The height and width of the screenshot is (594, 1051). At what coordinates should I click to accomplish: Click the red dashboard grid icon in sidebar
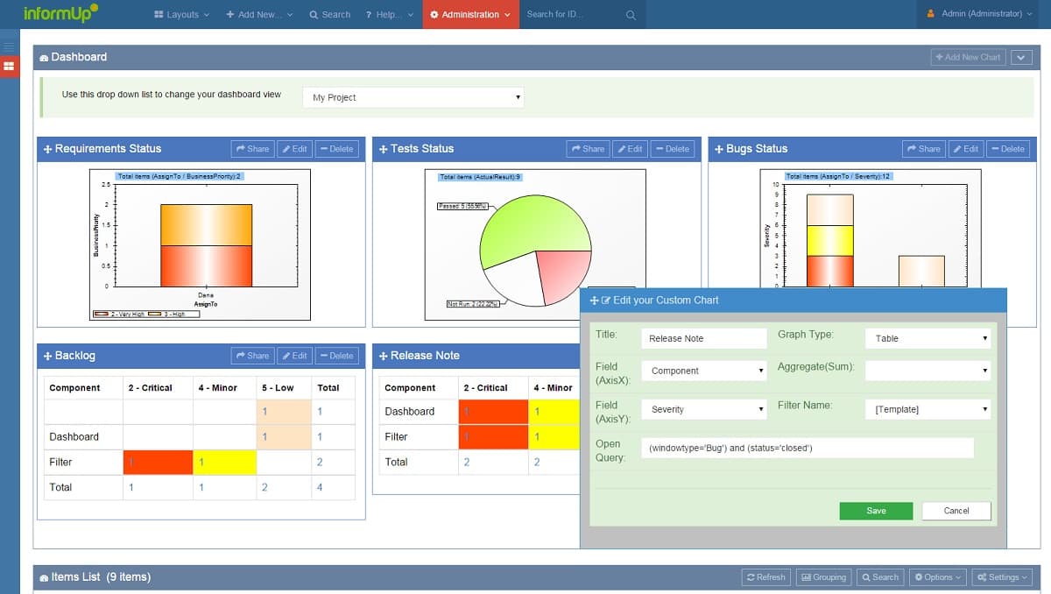point(10,67)
